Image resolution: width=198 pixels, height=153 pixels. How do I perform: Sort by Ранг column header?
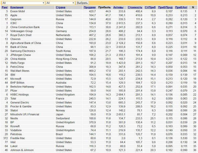[5, 7]
